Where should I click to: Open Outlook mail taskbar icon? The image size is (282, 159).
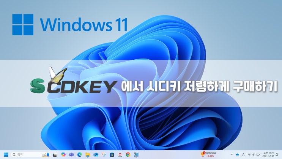pyautogui.click(x=96, y=155)
